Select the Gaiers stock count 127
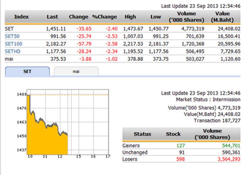The image size is (243, 175). pyautogui.click(x=181, y=146)
